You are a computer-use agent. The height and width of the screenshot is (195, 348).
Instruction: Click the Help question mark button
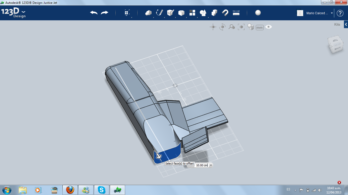click(x=340, y=13)
